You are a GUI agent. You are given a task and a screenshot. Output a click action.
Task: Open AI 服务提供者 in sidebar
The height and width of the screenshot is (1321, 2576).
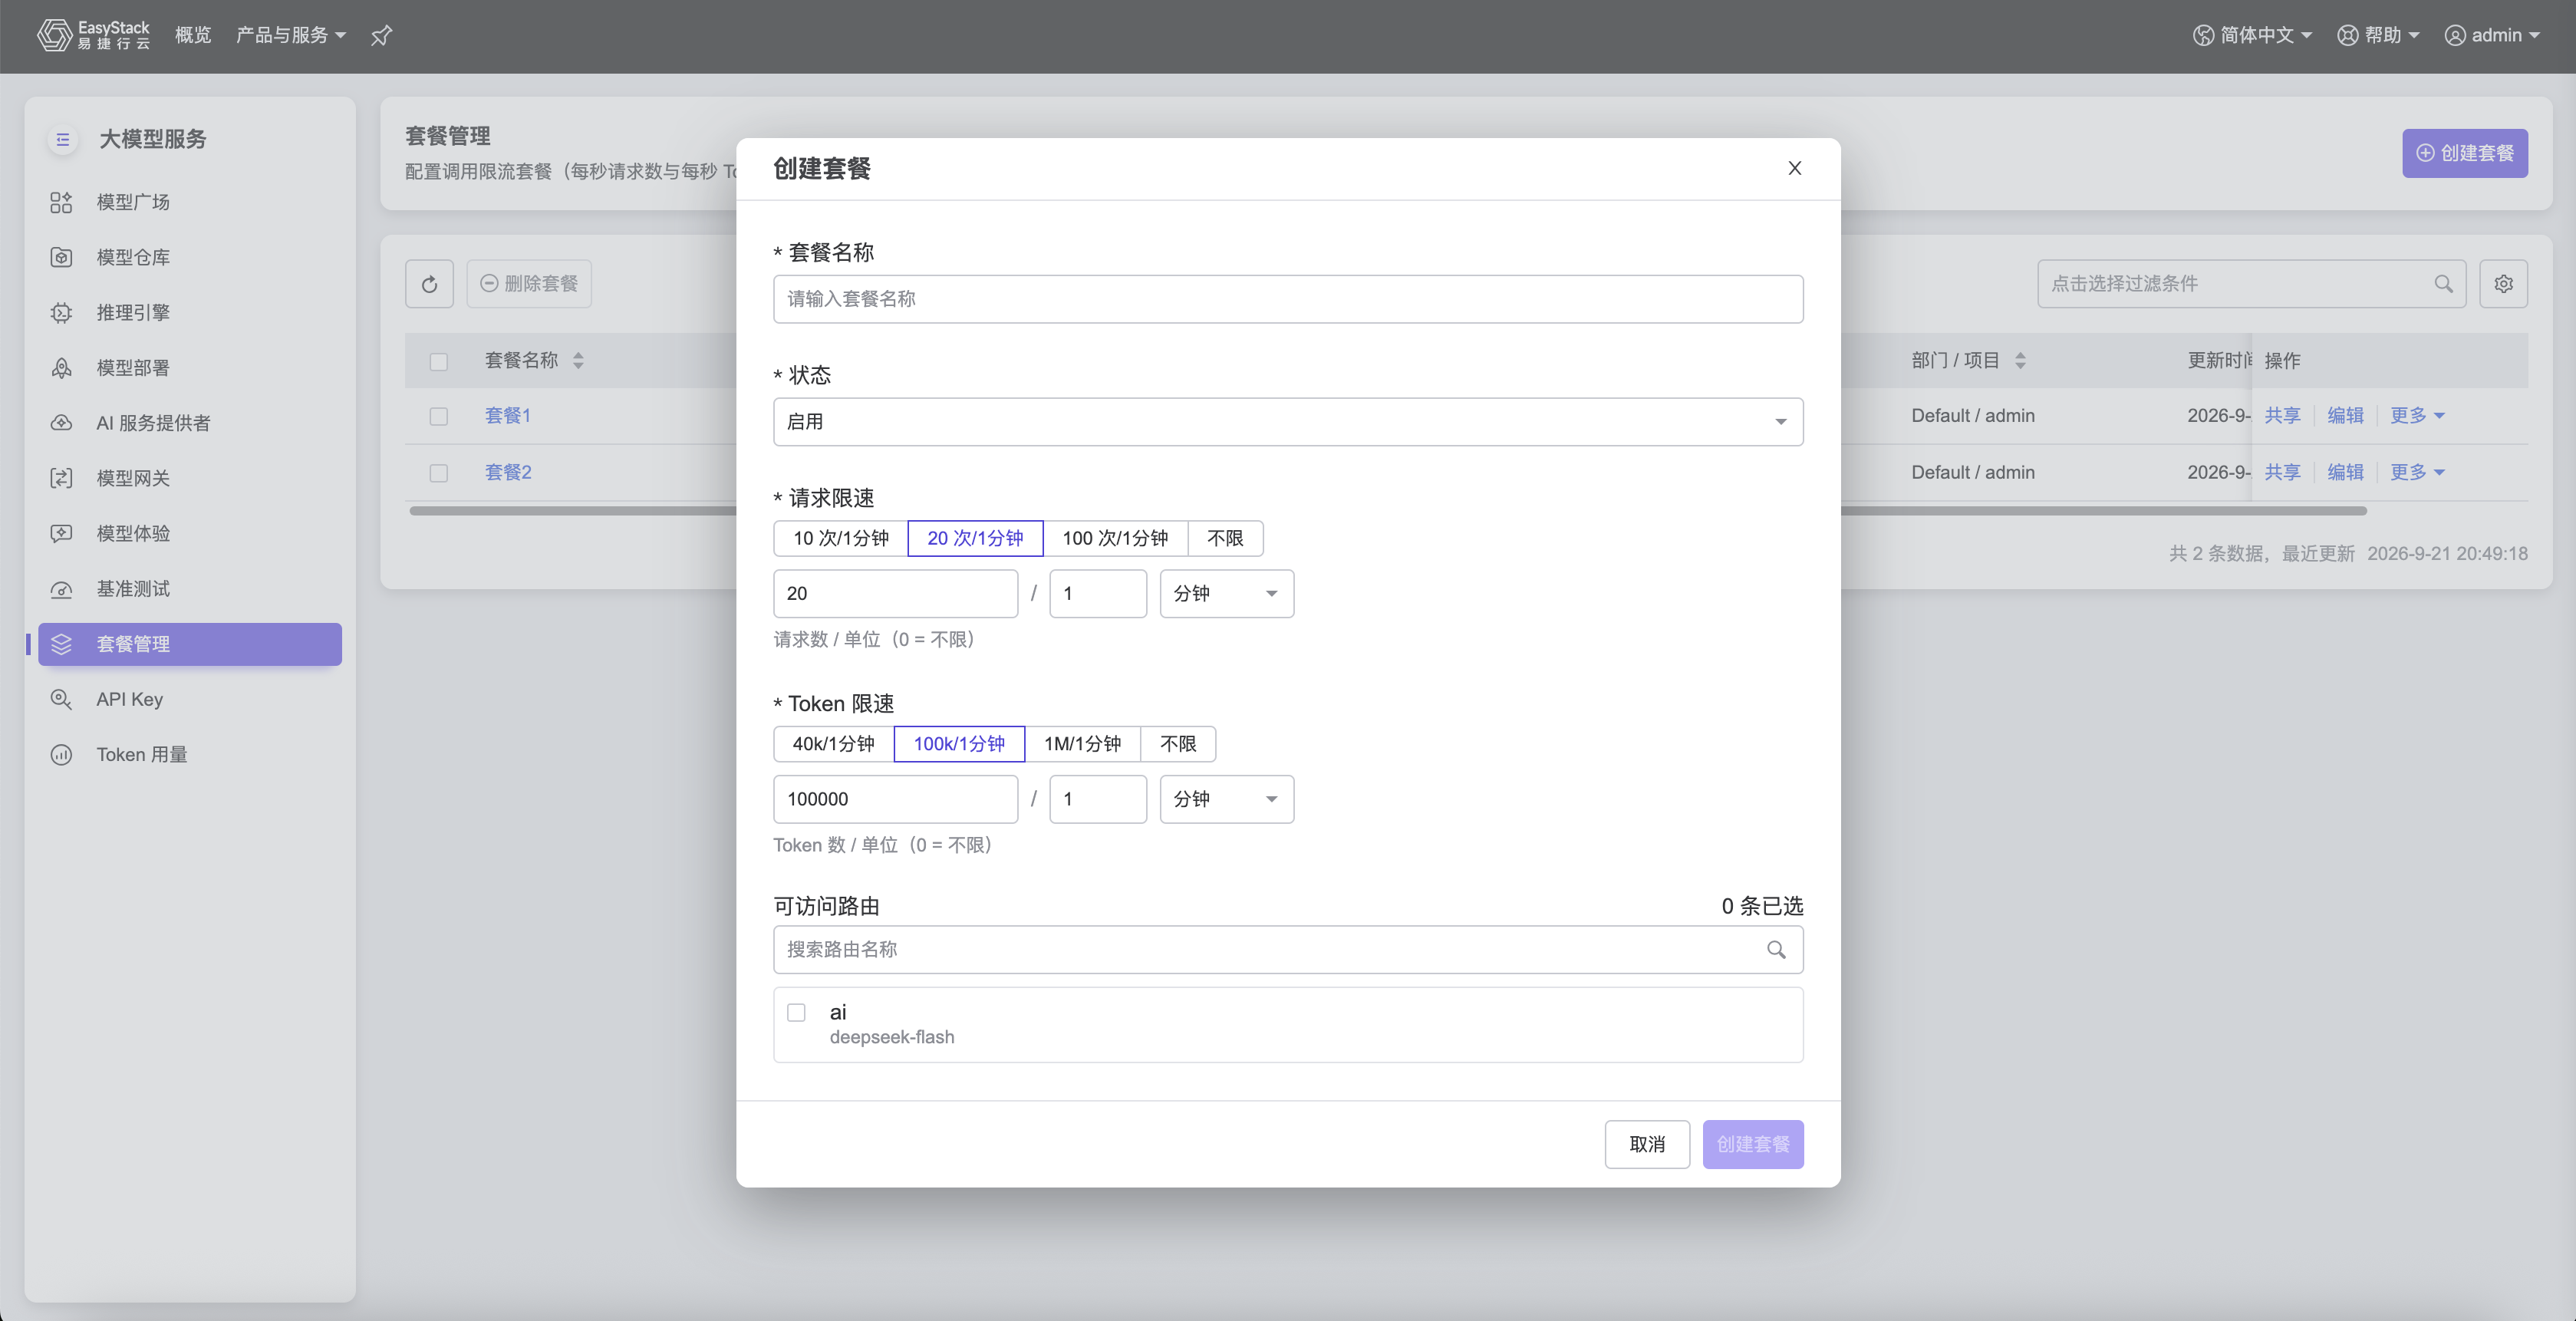pos(190,422)
